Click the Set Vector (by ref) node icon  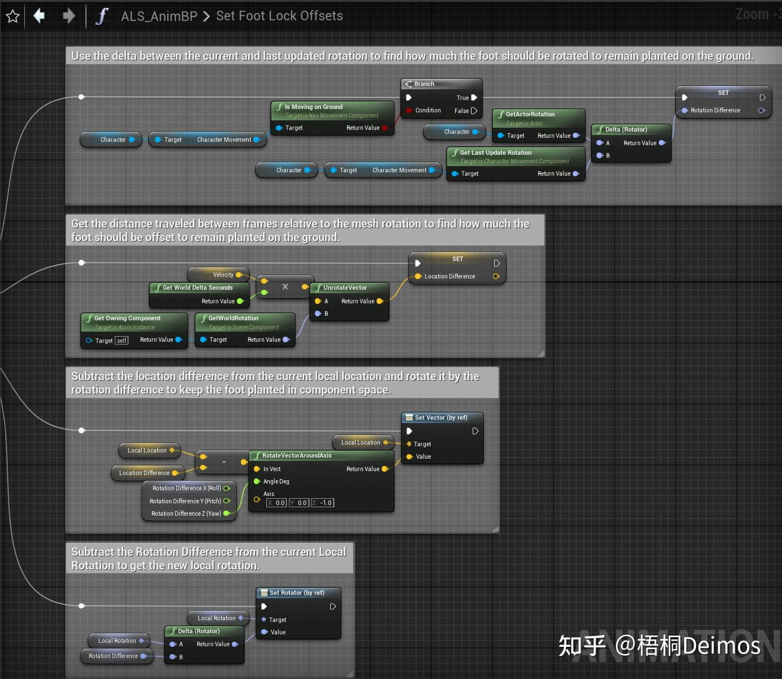pyautogui.click(x=409, y=417)
